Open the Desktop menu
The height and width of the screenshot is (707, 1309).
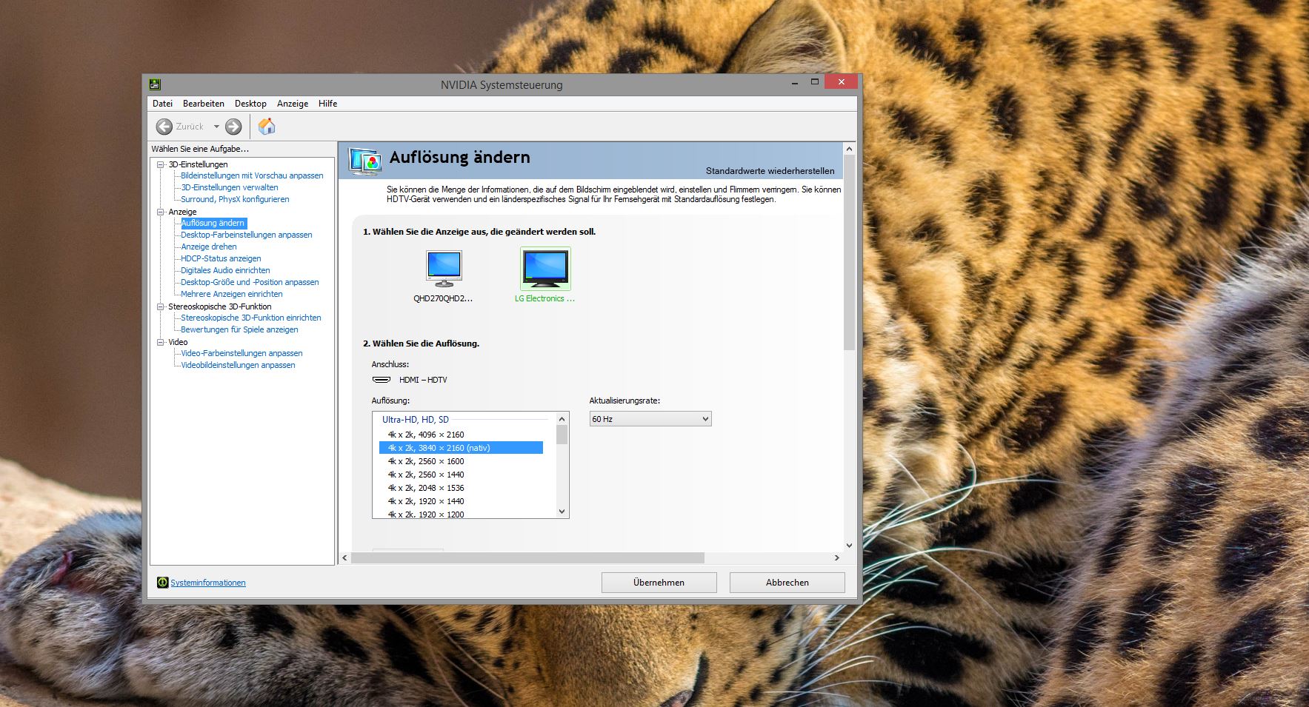[x=250, y=104]
